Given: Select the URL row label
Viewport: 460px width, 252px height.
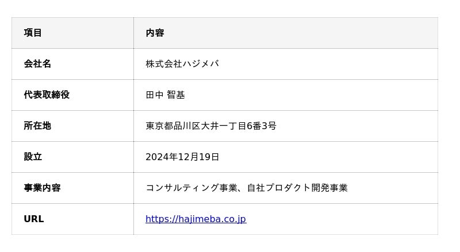Looking at the screenshot, I should (33, 219).
